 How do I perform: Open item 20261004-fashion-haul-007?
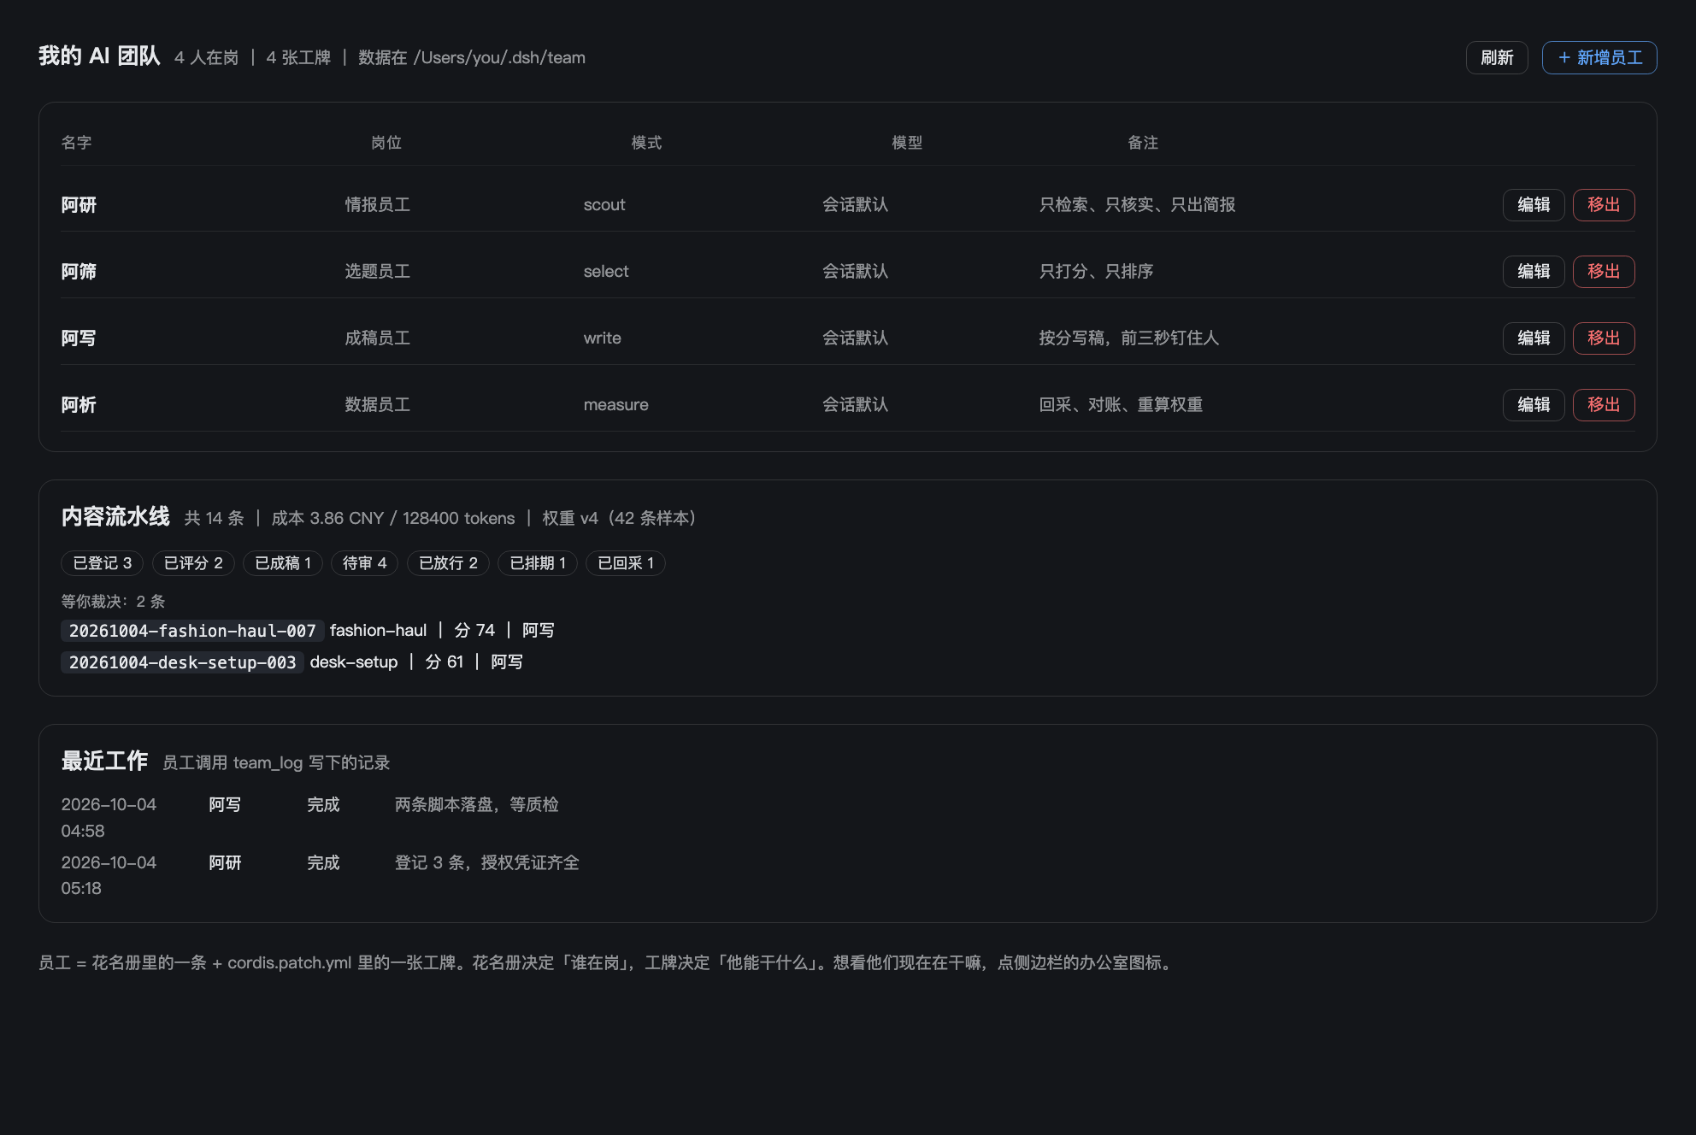[x=192, y=631]
